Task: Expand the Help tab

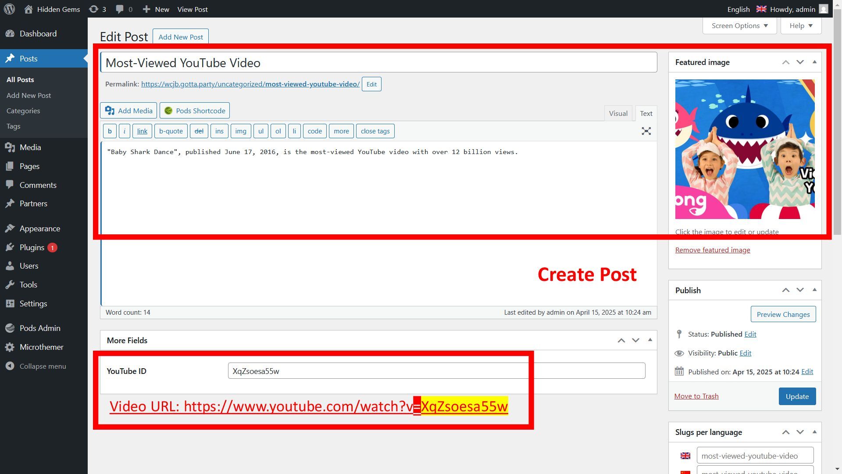Action: [801, 25]
